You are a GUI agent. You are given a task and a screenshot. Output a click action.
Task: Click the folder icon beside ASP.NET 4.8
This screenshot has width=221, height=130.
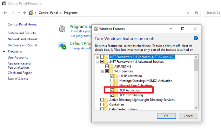pyautogui.click(x=111, y=66)
